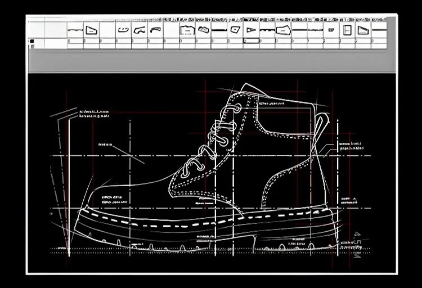
Task: Select the first wavy-line piece in the pattern strip
Action: [x=75, y=30]
